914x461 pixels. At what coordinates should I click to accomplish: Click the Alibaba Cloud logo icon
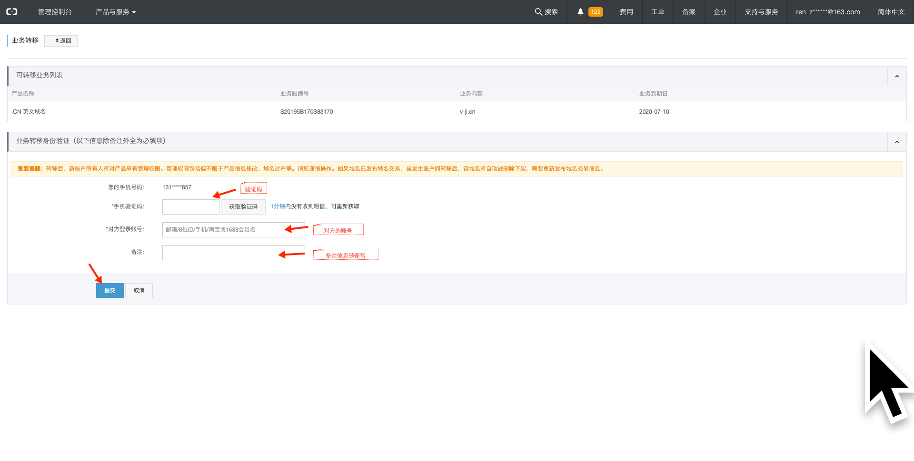[12, 12]
